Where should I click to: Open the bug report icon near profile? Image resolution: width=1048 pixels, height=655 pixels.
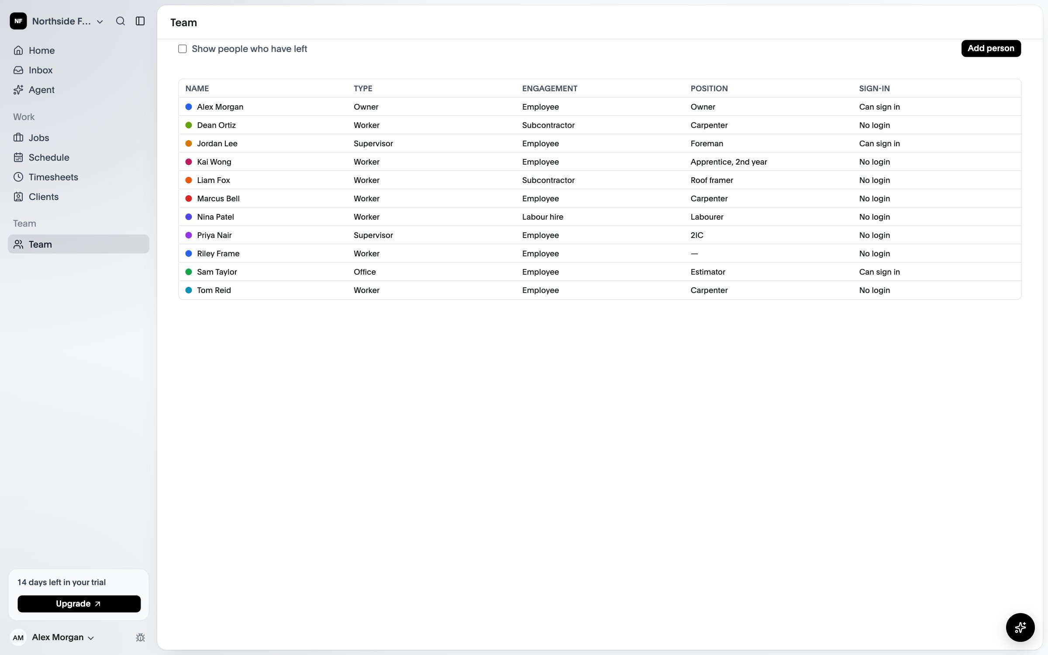pos(140,638)
